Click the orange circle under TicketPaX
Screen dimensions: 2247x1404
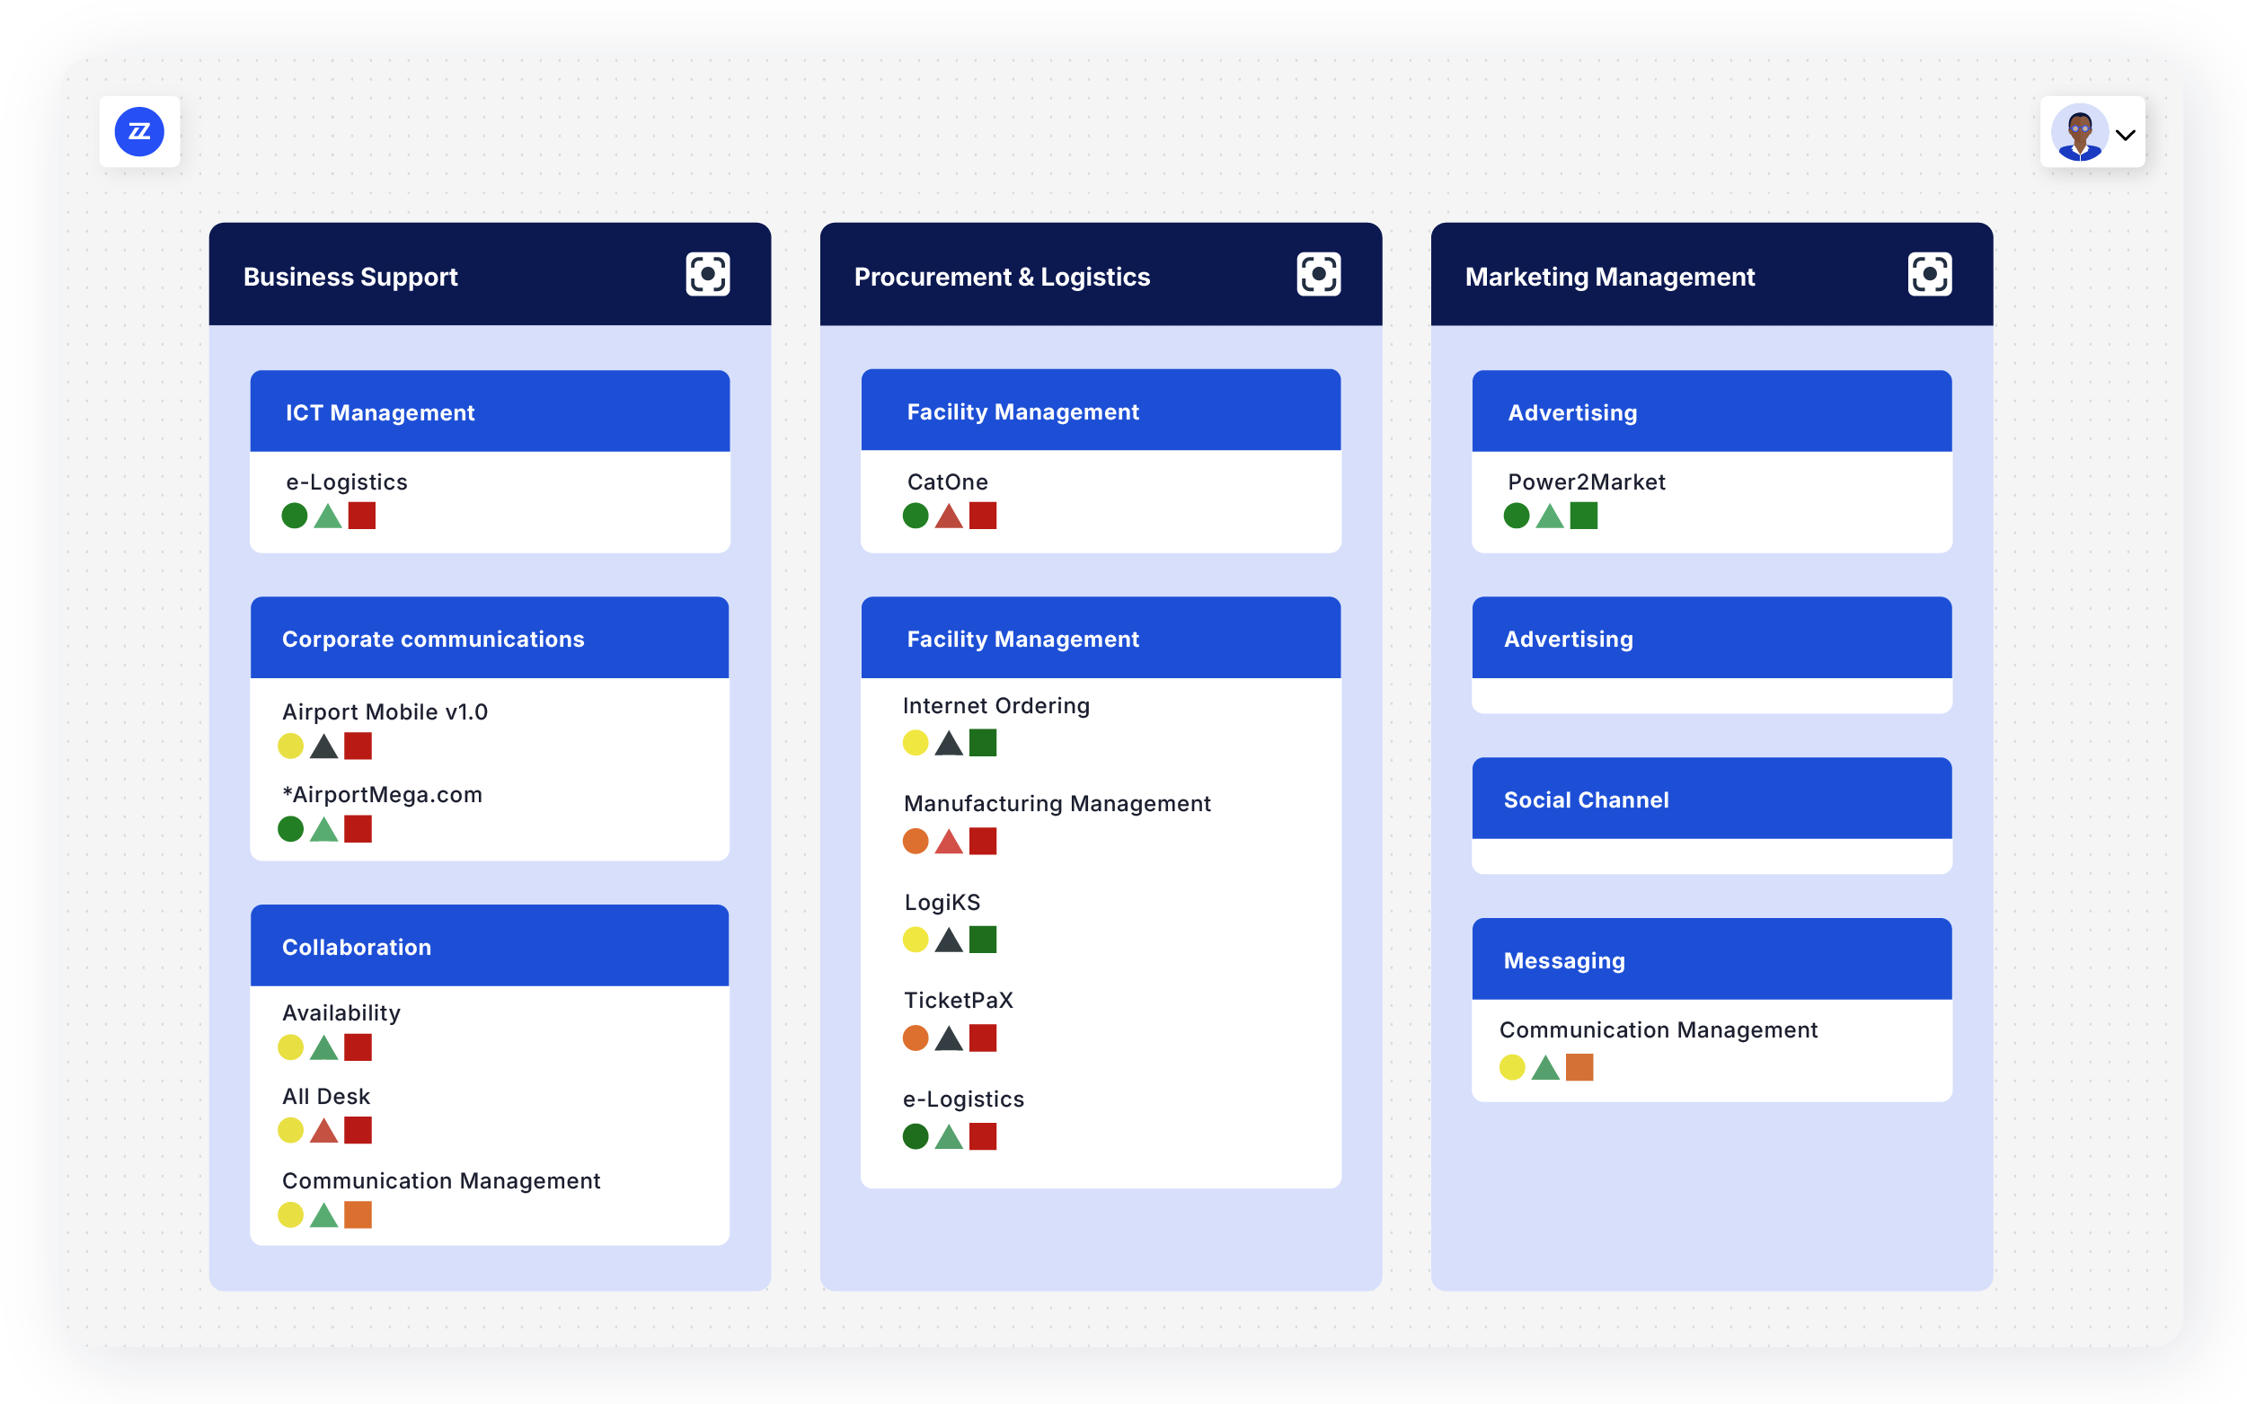pyautogui.click(x=916, y=1038)
